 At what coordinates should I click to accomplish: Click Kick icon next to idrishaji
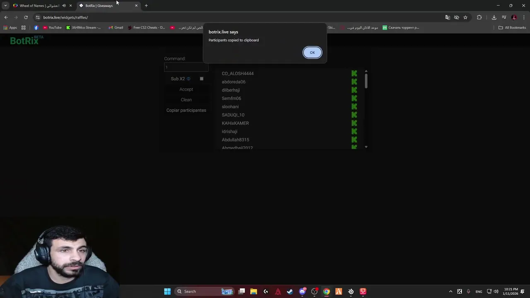point(354,132)
